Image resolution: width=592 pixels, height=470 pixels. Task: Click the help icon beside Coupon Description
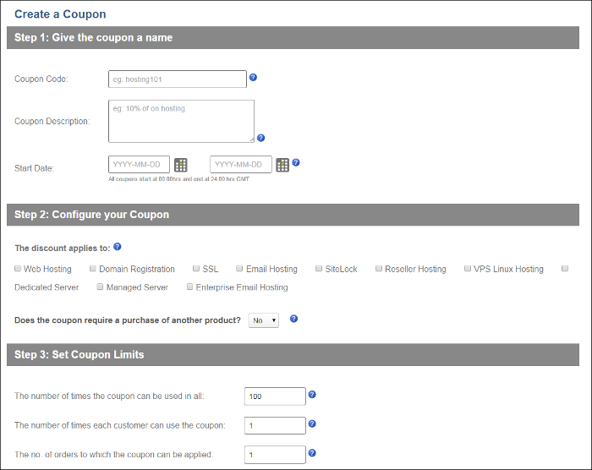[260, 138]
